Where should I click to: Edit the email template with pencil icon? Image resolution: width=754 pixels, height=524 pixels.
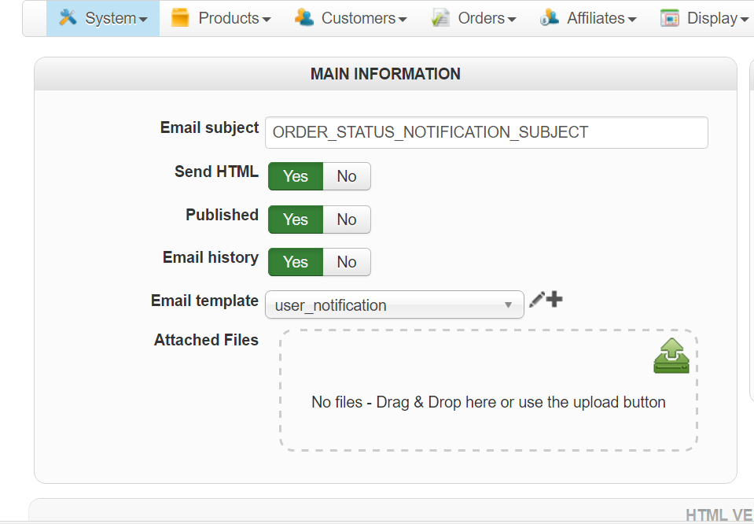536,299
